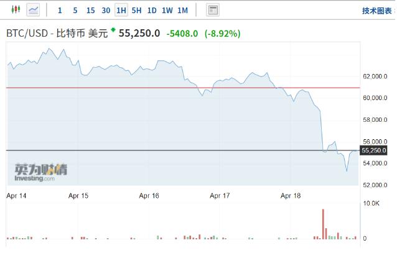
Task: Choose the 15 minute interval
Action: (91, 11)
